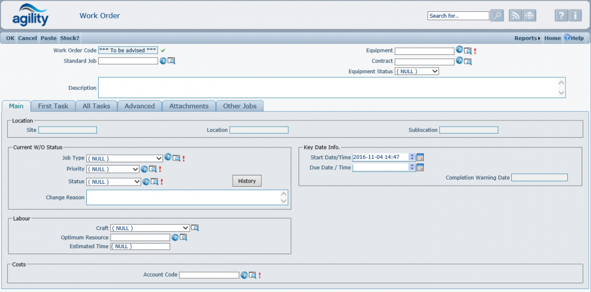Switch to the All Tasks tab

coord(96,106)
